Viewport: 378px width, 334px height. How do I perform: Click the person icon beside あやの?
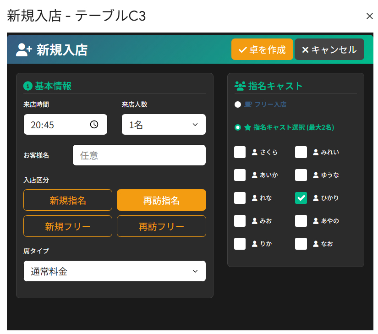click(x=316, y=221)
